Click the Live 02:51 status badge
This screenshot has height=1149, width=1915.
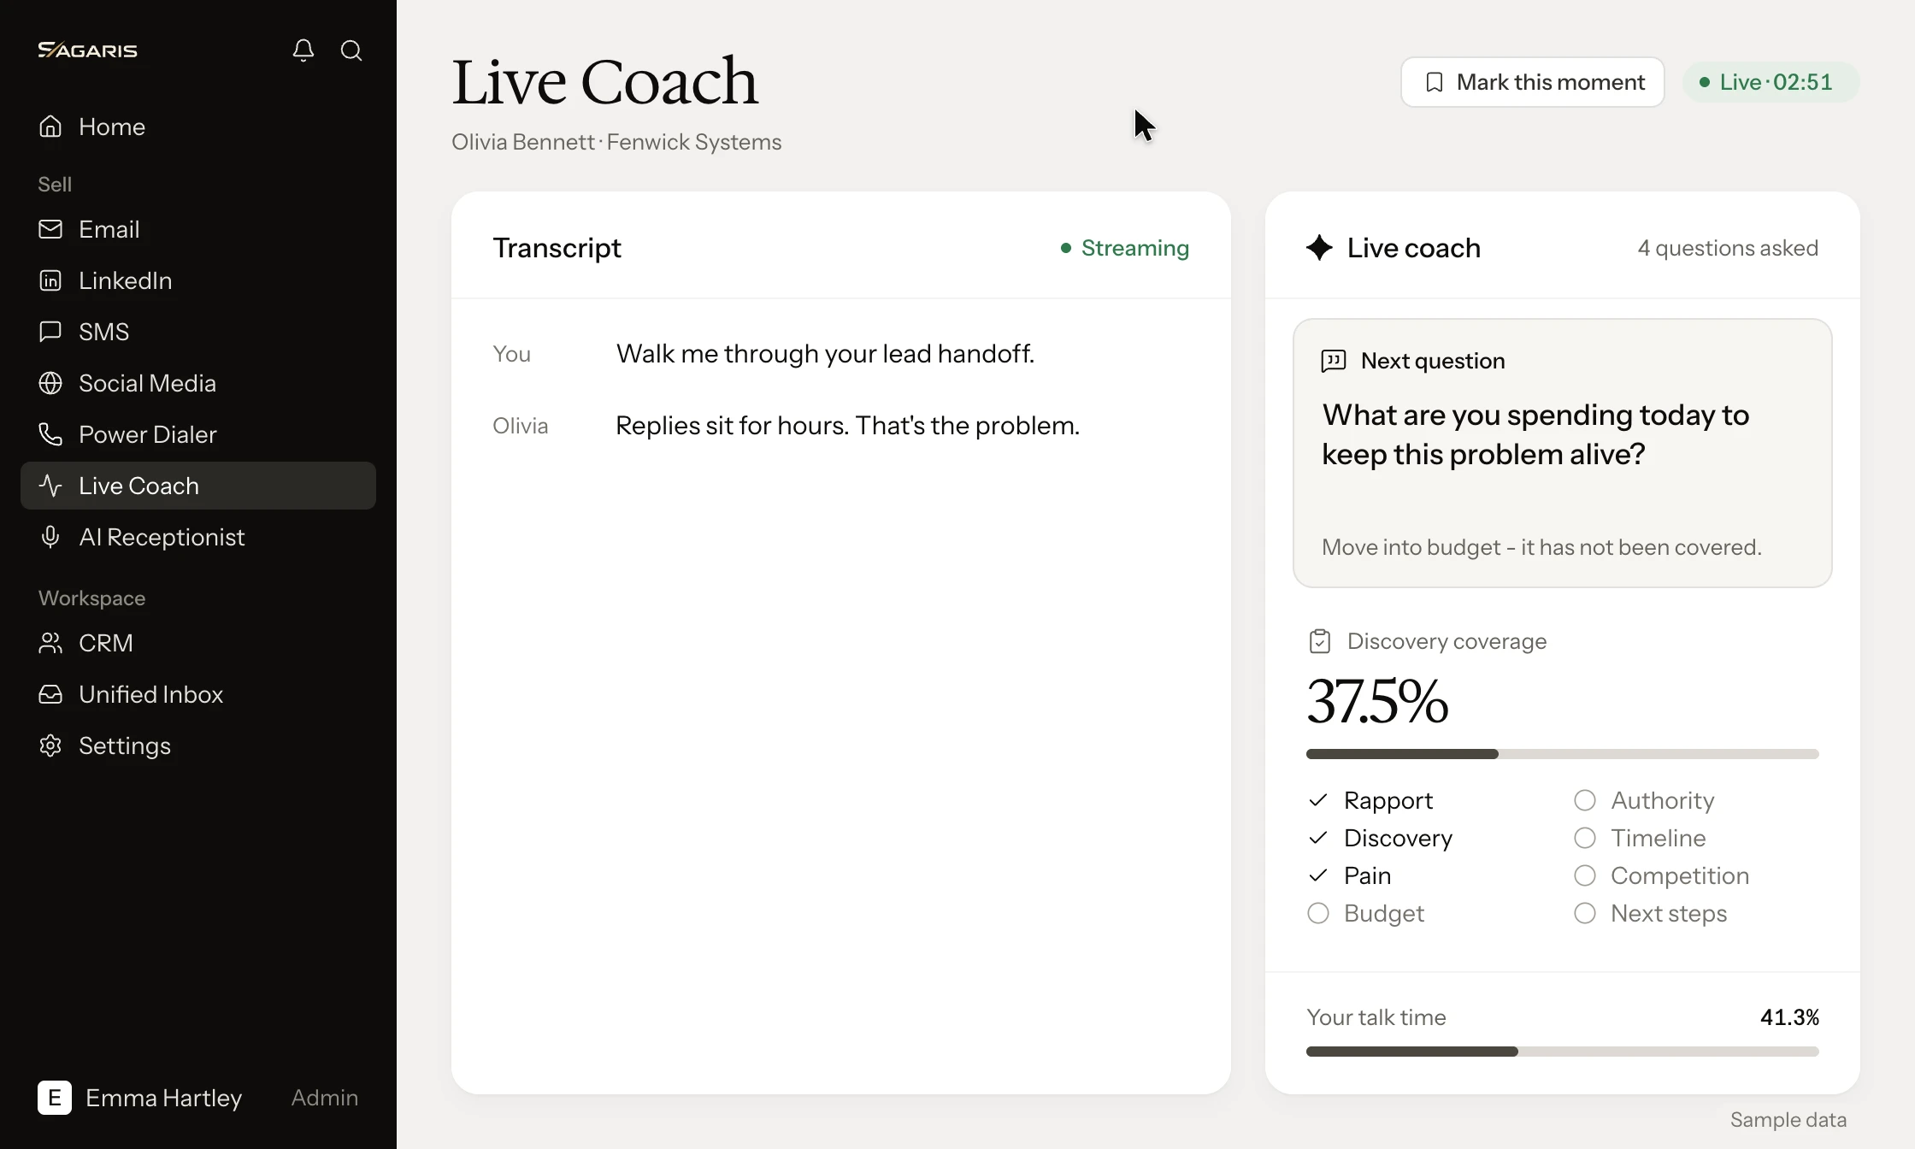tap(1771, 82)
